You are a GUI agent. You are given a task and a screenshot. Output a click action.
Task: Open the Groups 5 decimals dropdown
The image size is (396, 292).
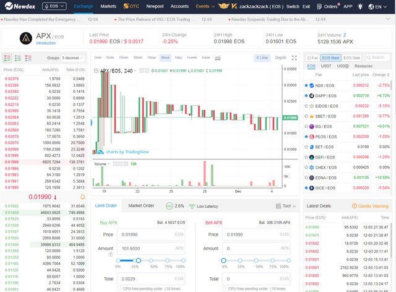[x=73, y=58]
